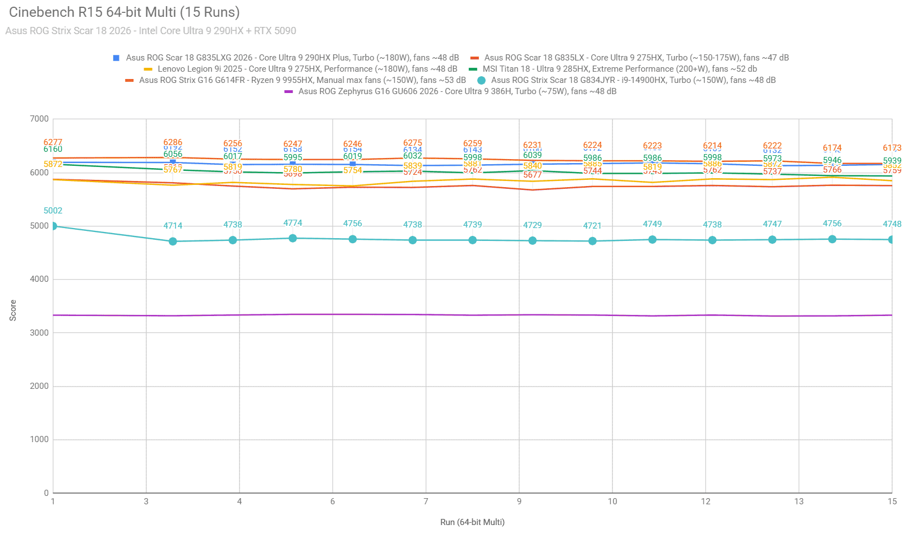Screen dimensions: 904x534
Task: Click the 7000 y-axis tick label
Action: [x=39, y=119]
